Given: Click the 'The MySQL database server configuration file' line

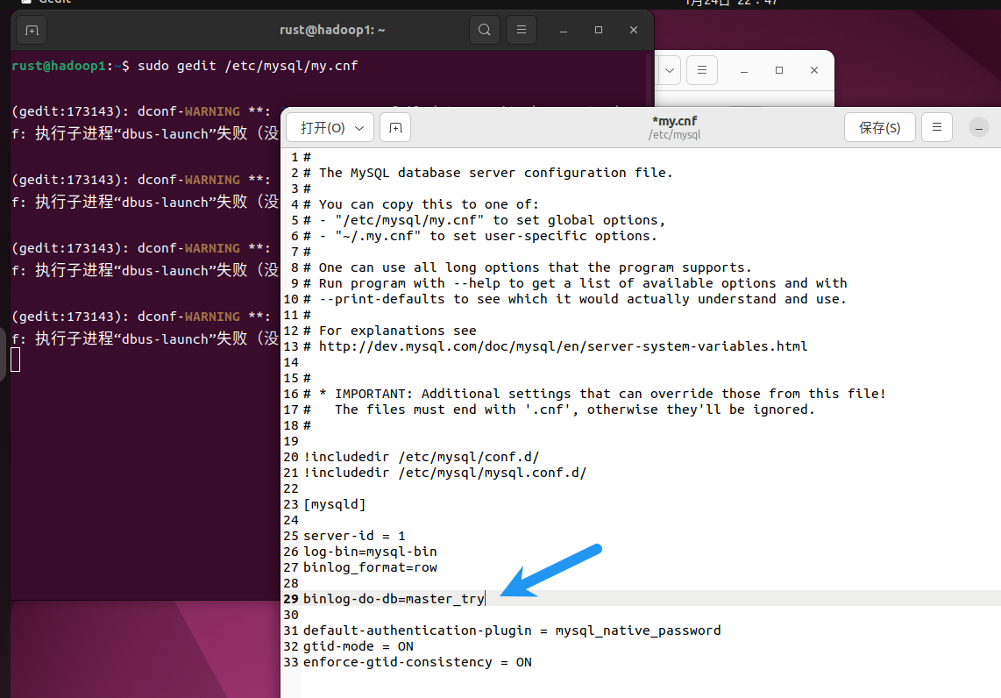Looking at the screenshot, I should click(x=488, y=173).
